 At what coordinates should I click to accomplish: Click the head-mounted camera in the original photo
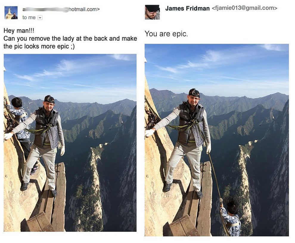point(50,99)
